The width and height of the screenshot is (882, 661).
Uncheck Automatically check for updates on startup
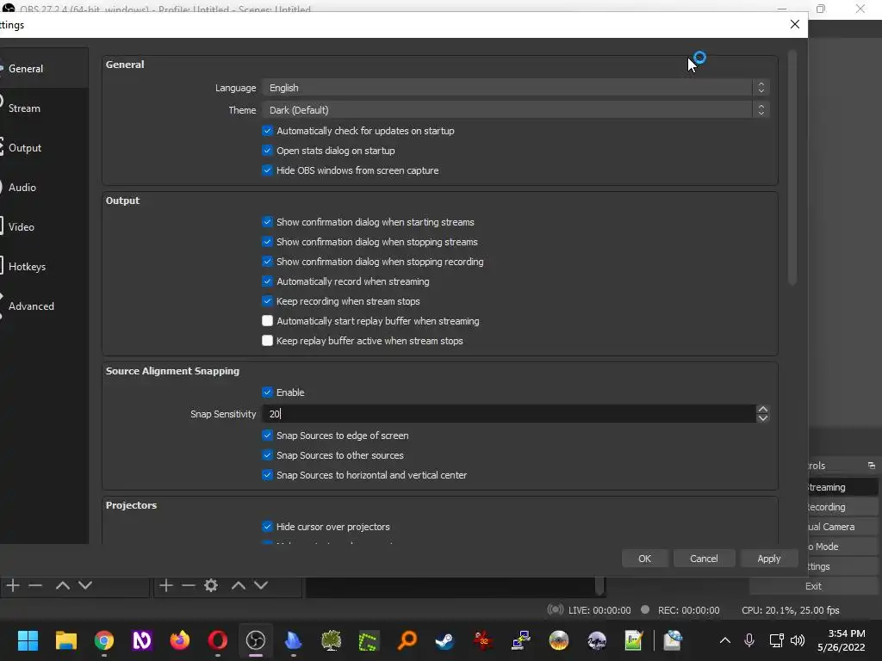(267, 131)
